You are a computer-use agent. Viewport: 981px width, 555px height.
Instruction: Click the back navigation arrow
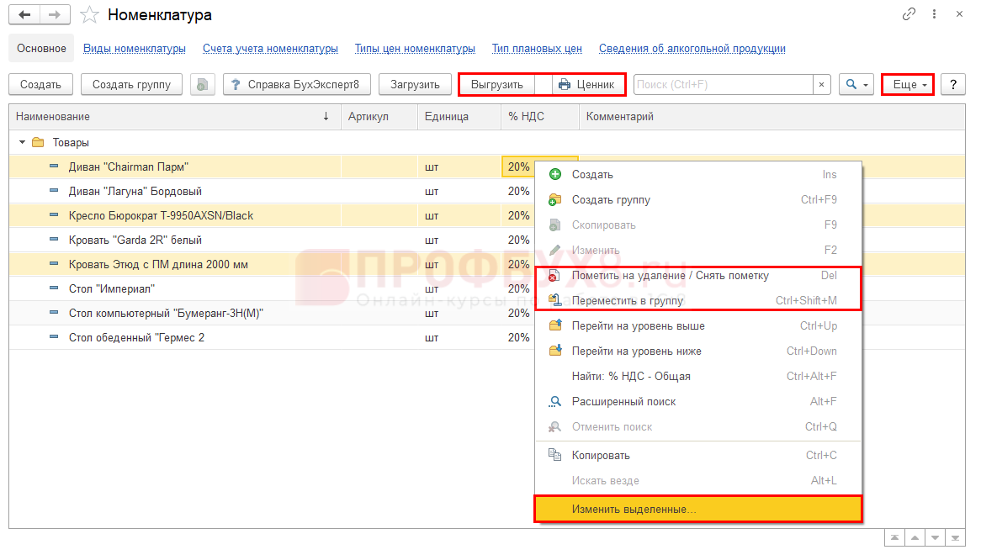coord(24,15)
